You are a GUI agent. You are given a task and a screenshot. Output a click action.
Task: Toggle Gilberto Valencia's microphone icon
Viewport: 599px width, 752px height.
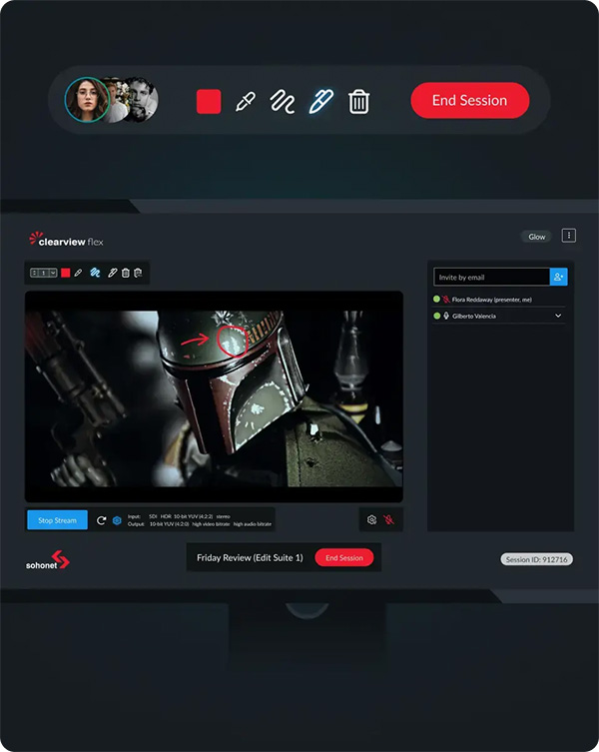point(446,316)
